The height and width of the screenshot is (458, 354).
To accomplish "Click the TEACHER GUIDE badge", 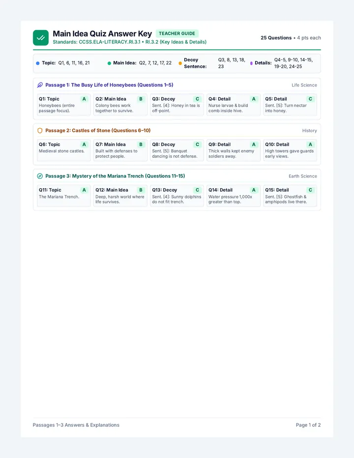I will [177, 33].
